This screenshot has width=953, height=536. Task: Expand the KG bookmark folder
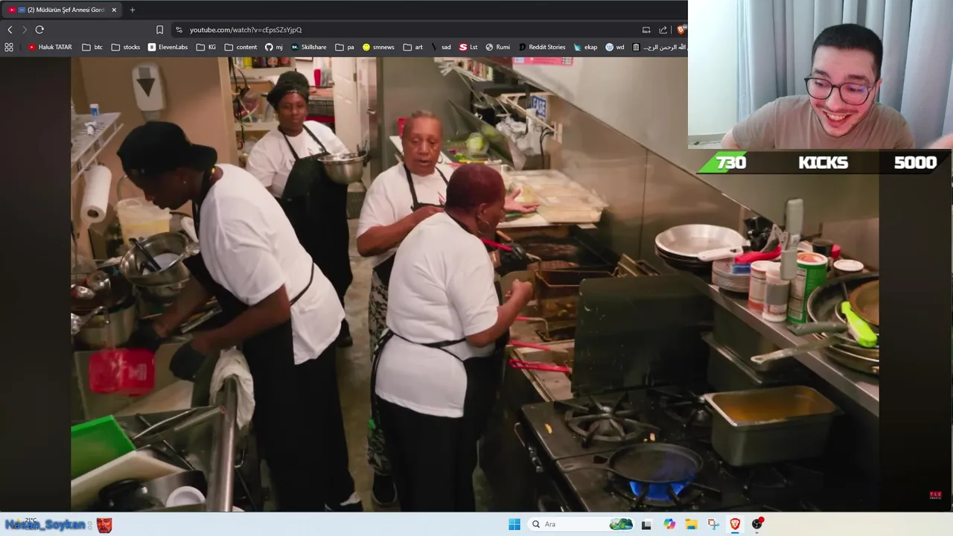[x=206, y=47]
